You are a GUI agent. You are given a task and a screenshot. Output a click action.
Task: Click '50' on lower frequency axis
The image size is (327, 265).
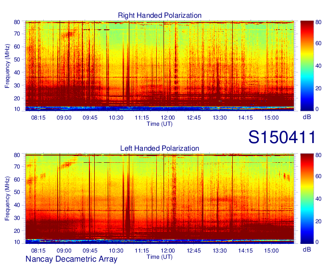(x=17, y=193)
